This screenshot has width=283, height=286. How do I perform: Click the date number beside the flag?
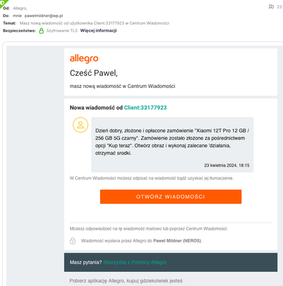[279, 7]
